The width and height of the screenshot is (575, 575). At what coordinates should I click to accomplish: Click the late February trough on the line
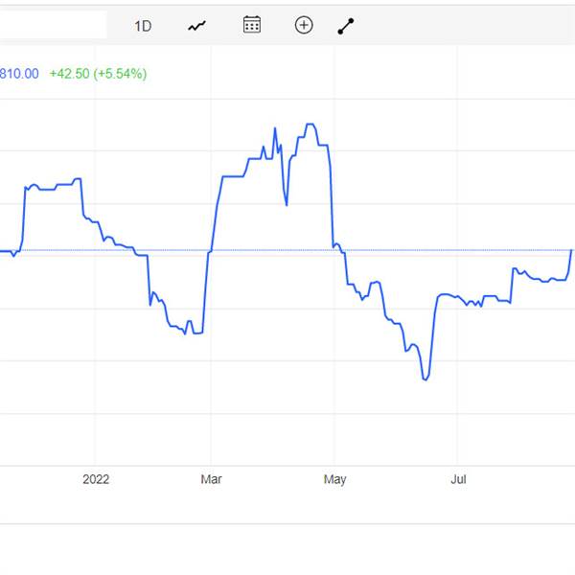pos(197,333)
